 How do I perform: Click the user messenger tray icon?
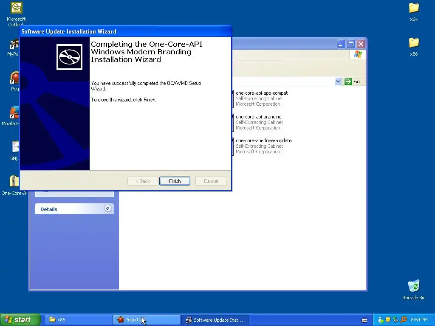click(381, 320)
